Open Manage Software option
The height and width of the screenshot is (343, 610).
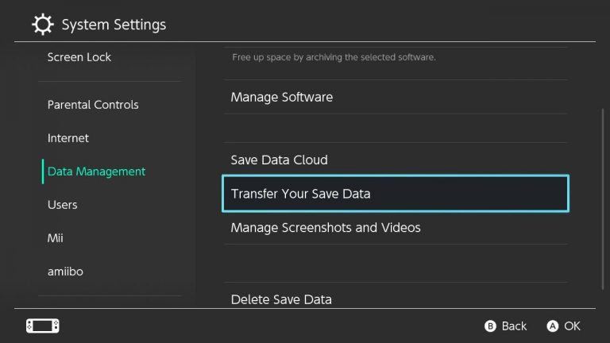396,97
